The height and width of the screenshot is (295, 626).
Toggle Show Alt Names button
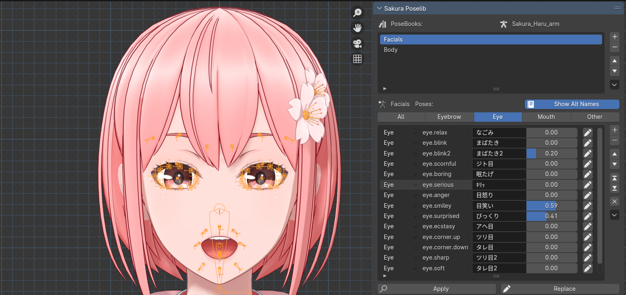572,104
